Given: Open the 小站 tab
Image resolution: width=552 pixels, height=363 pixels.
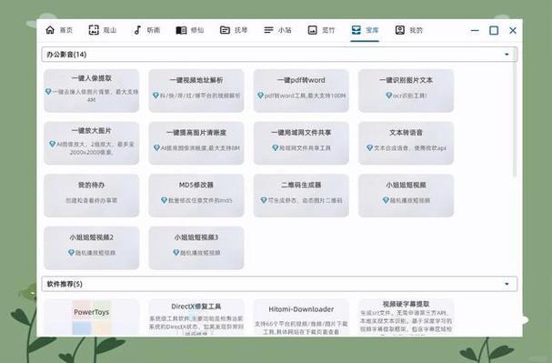Looking at the screenshot, I should [277, 30].
